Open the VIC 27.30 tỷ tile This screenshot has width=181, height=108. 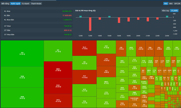coord(58,51)
